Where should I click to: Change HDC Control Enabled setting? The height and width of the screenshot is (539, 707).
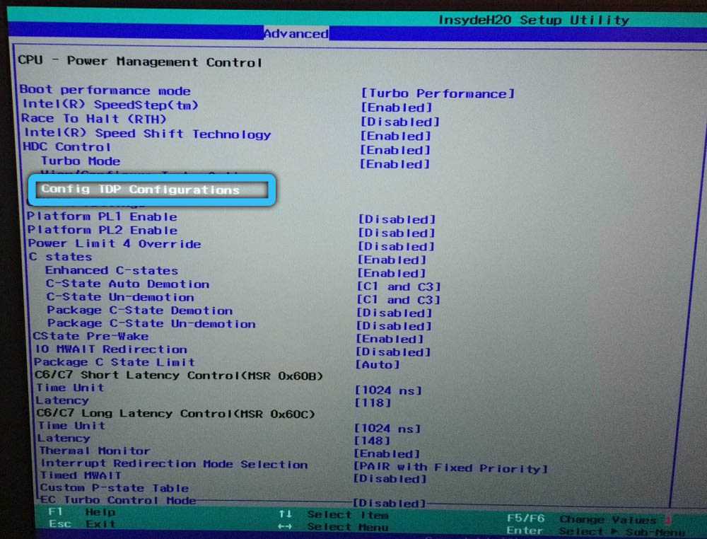click(x=395, y=150)
